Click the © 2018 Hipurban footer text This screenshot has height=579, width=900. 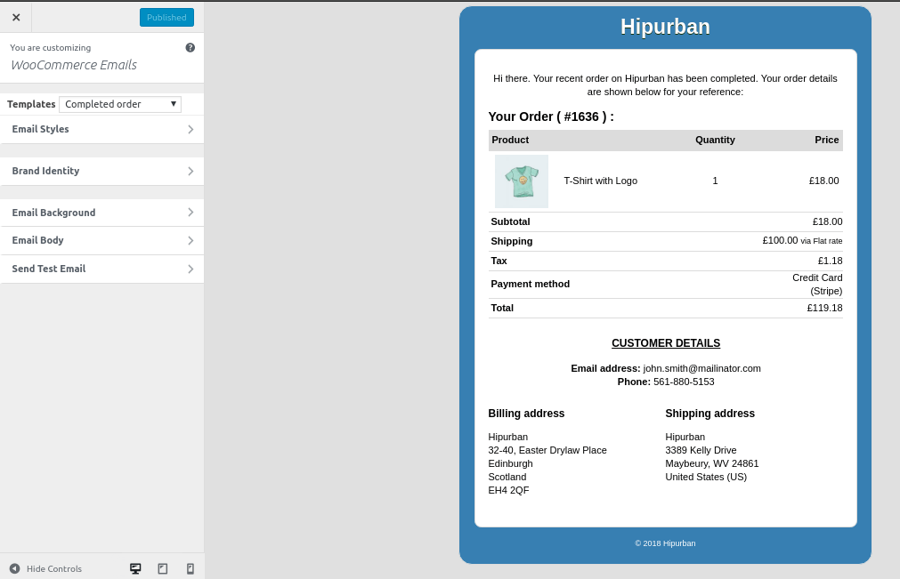[x=665, y=543]
